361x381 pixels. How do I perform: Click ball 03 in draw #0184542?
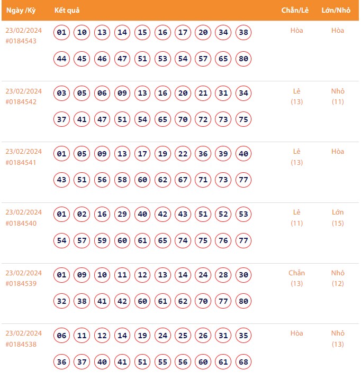pos(62,94)
